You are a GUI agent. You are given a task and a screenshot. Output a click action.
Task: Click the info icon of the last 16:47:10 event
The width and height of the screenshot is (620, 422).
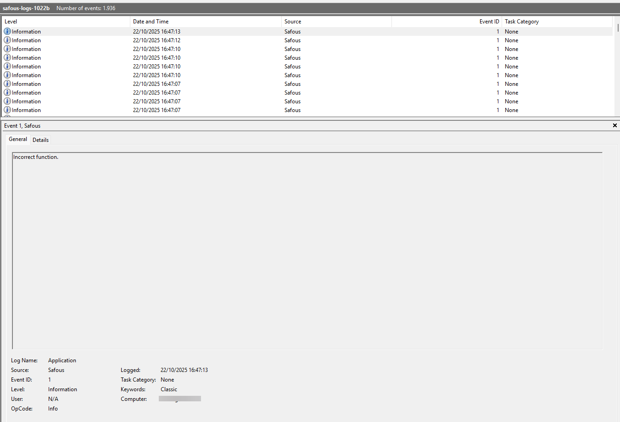[x=7, y=75]
